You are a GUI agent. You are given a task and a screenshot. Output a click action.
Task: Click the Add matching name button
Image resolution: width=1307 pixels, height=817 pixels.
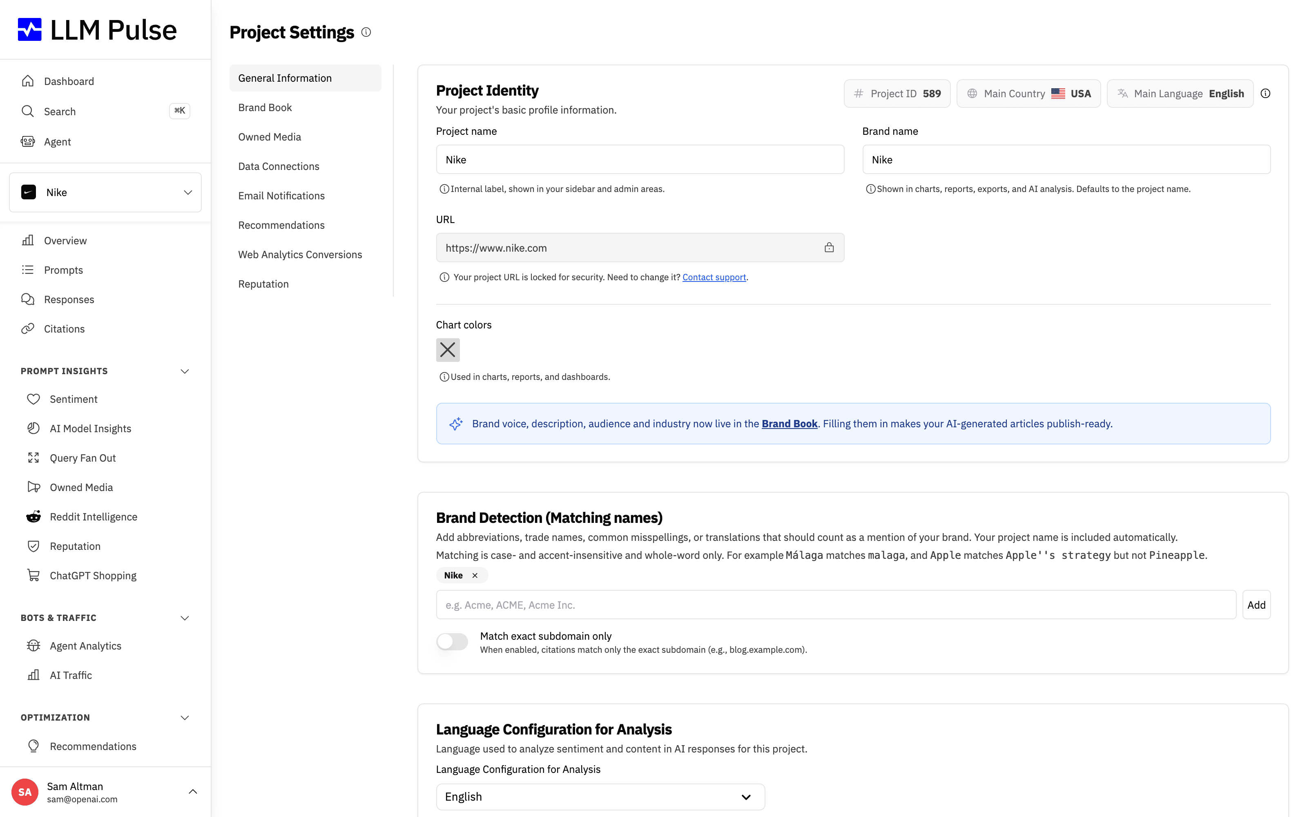[1256, 605]
